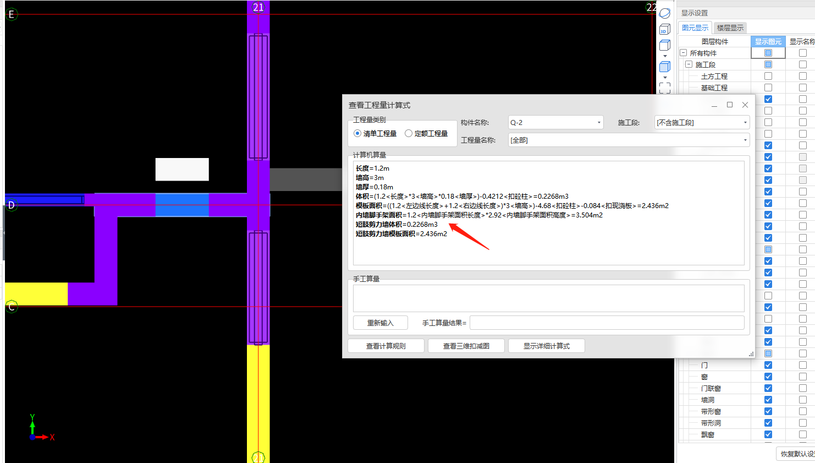Open 查看三维扣减图 view
This screenshot has height=463, width=815.
(466, 346)
